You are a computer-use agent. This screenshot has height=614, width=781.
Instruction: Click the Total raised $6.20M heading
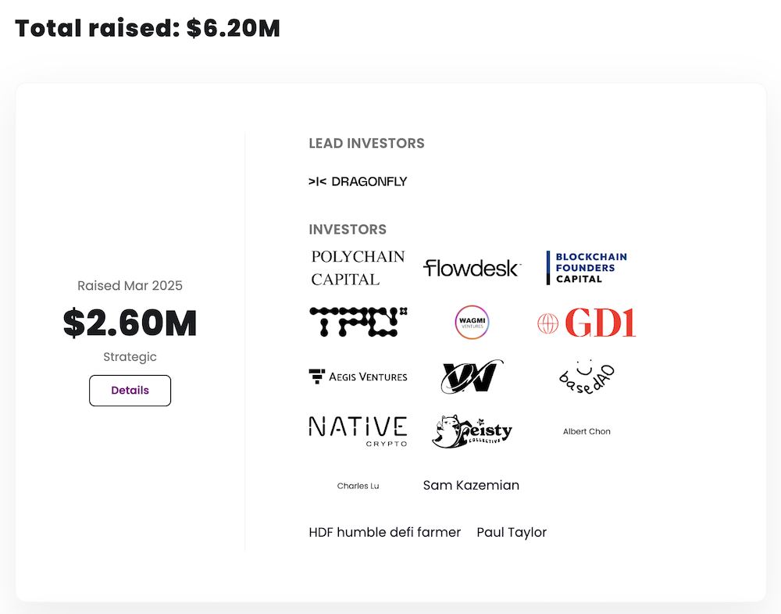147,28
